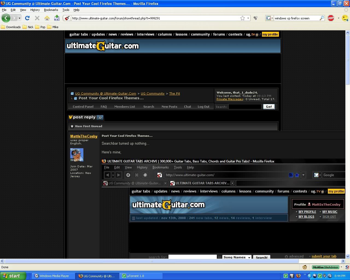Switch to uTorrent 1.8 in taskbar

tap(141, 276)
